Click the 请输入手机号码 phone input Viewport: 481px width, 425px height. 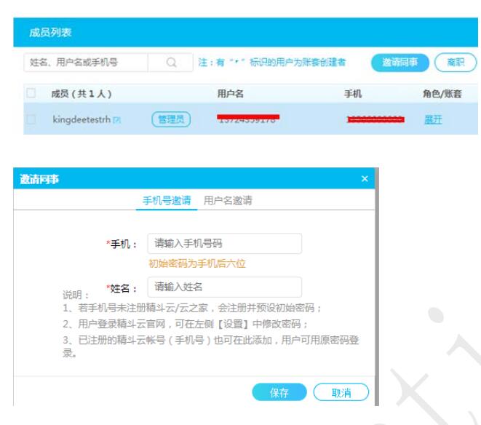pos(224,244)
